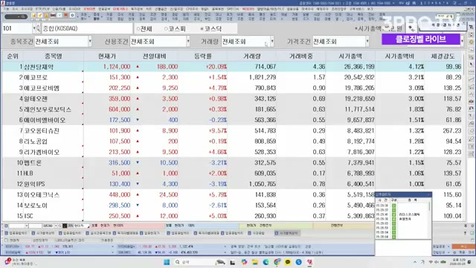
Task: Click the orange button at bottom right
Action: click(463, 246)
